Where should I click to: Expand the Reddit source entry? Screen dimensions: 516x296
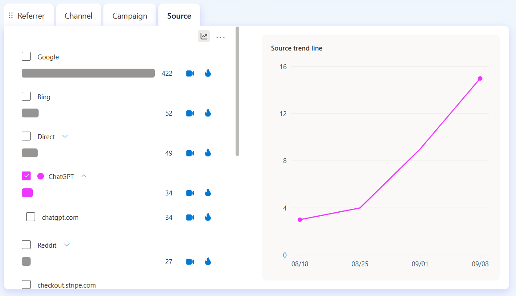pyautogui.click(x=67, y=245)
